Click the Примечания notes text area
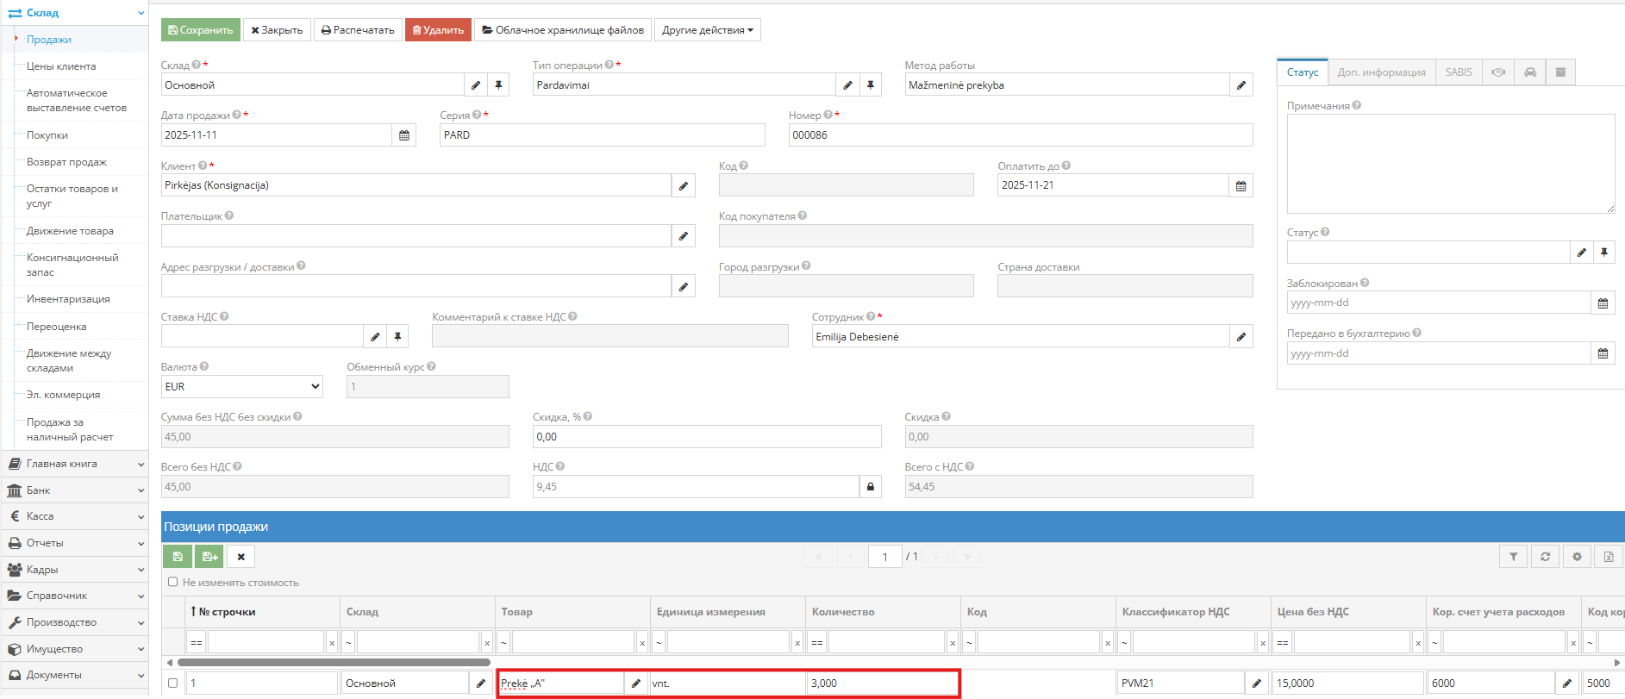Image resolution: width=1625 pixels, height=699 pixels. tap(1450, 164)
